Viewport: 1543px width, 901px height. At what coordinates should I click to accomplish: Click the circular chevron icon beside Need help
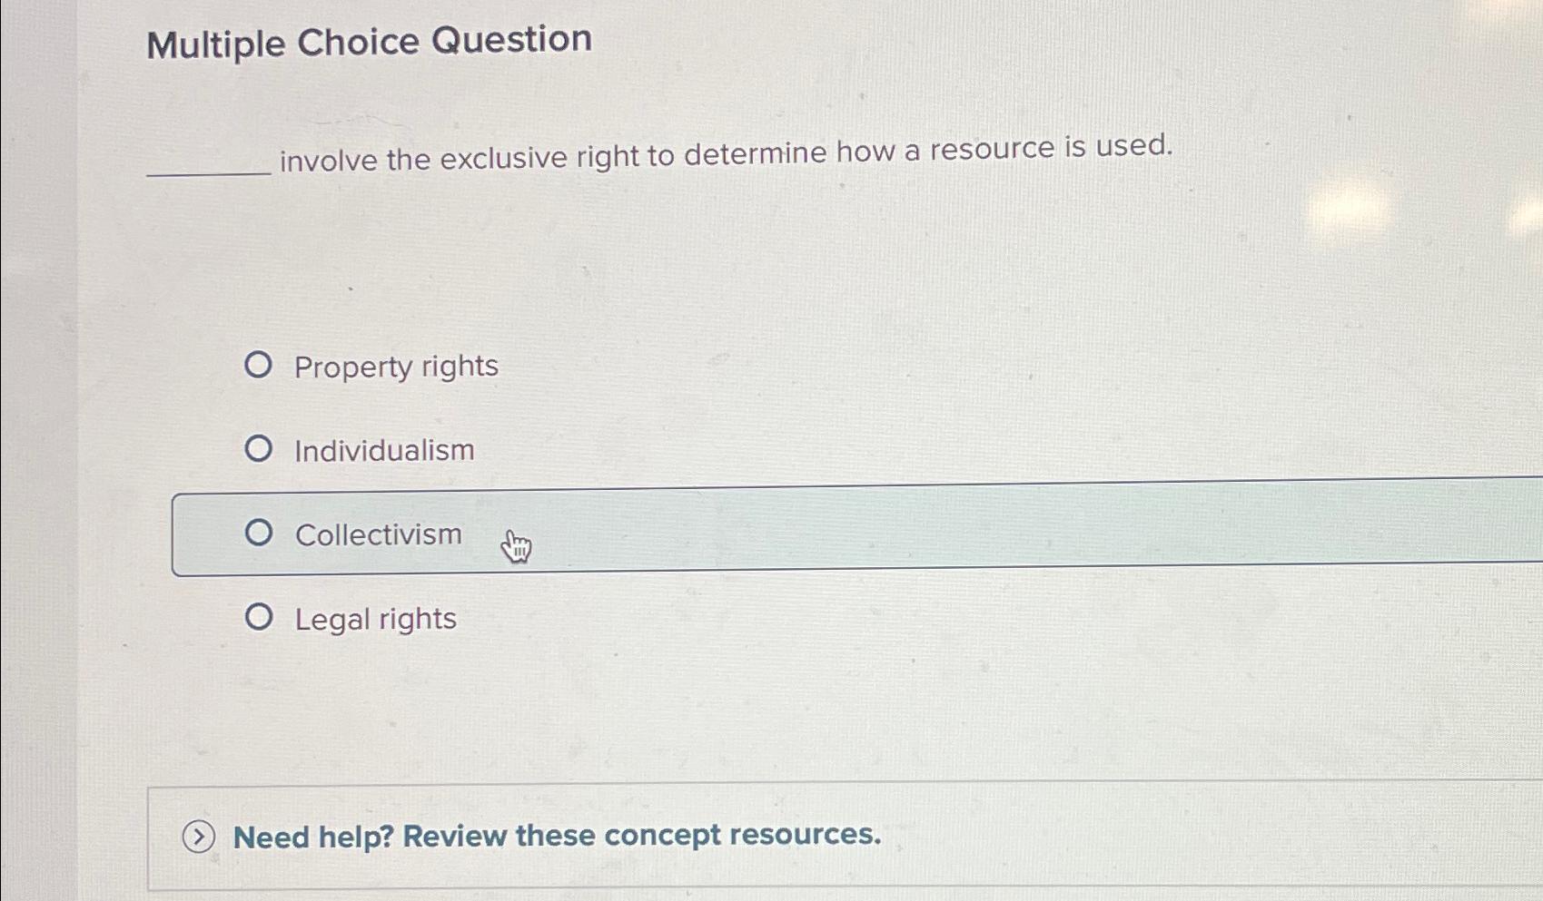(x=201, y=837)
